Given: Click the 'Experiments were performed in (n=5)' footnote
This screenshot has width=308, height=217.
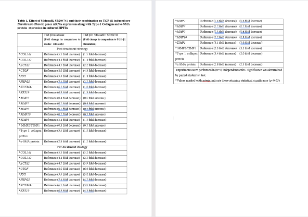Looking at the screenshot, I should [229, 73].
